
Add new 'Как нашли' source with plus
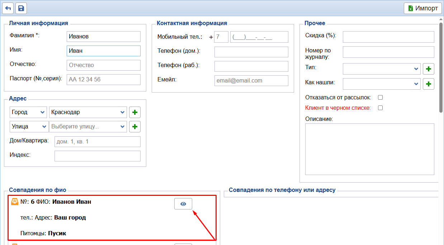[x=429, y=84]
